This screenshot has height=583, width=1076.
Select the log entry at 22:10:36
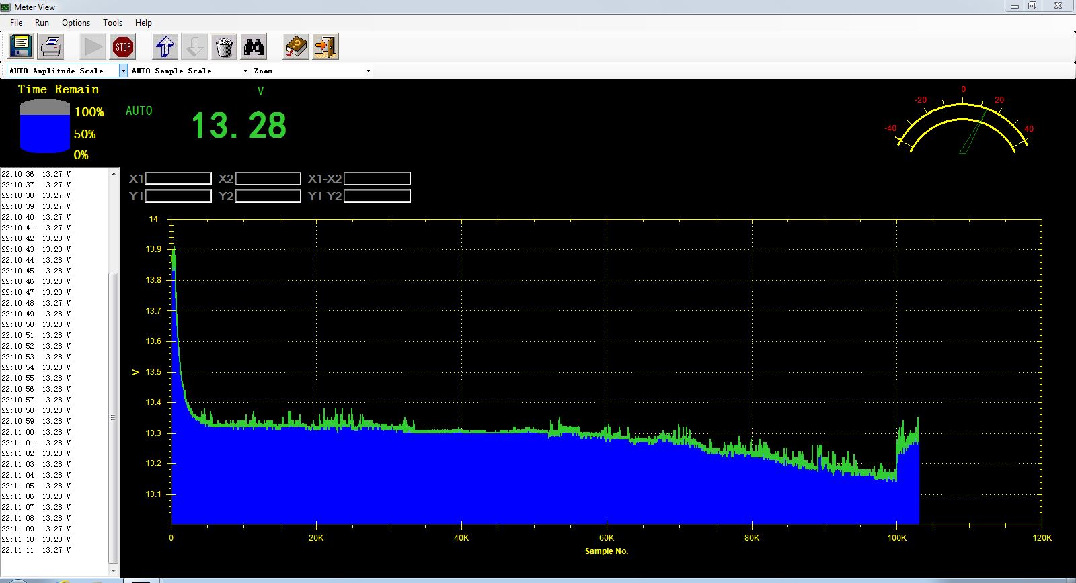click(x=36, y=174)
